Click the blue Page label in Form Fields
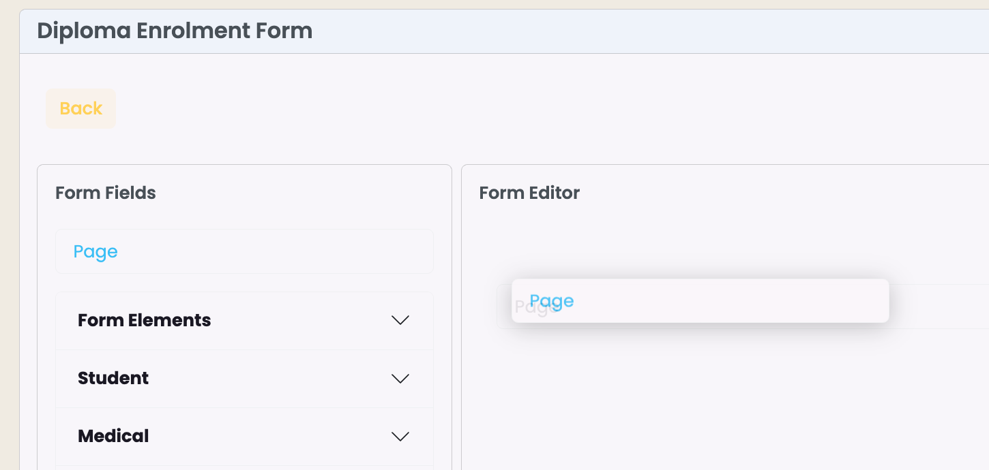 (x=95, y=252)
